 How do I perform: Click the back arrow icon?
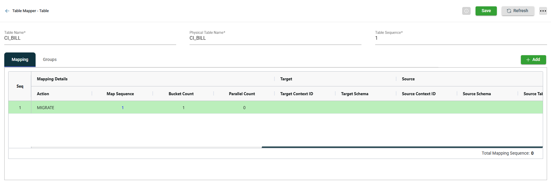click(x=7, y=11)
